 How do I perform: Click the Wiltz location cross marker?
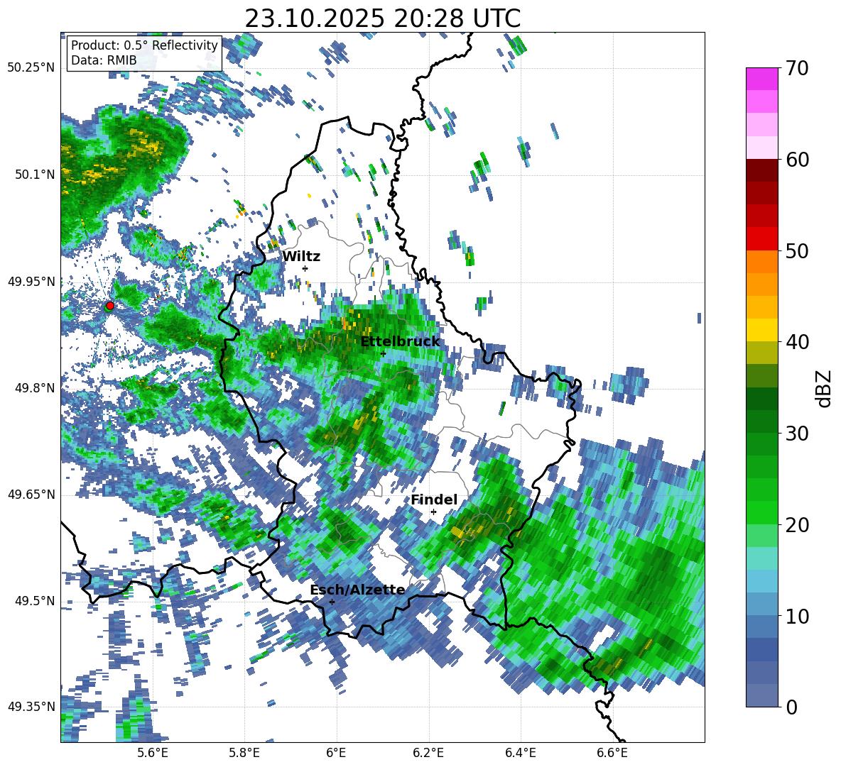pyautogui.click(x=305, y=268)
